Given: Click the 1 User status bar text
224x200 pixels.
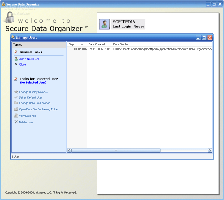Looking at the screenshot, I should 15,156.
